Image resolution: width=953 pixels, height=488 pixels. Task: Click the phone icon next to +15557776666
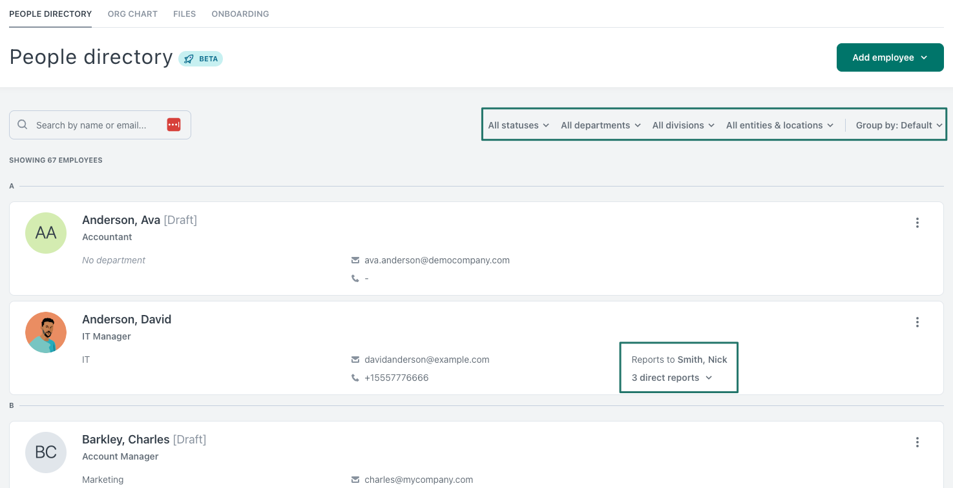click(355, 378)
